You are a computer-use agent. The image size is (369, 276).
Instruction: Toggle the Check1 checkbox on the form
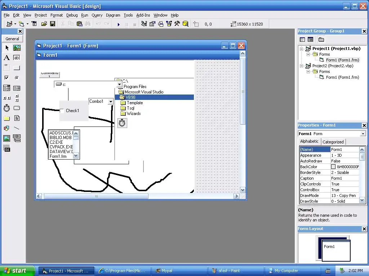pos(62,111)
